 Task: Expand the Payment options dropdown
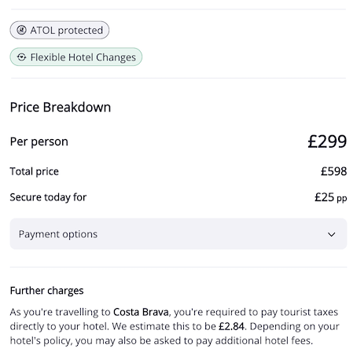tap(178, 234)
